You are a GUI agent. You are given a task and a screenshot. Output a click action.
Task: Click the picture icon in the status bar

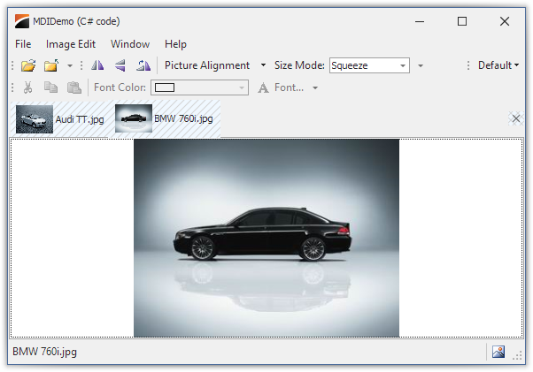[498, 352]
